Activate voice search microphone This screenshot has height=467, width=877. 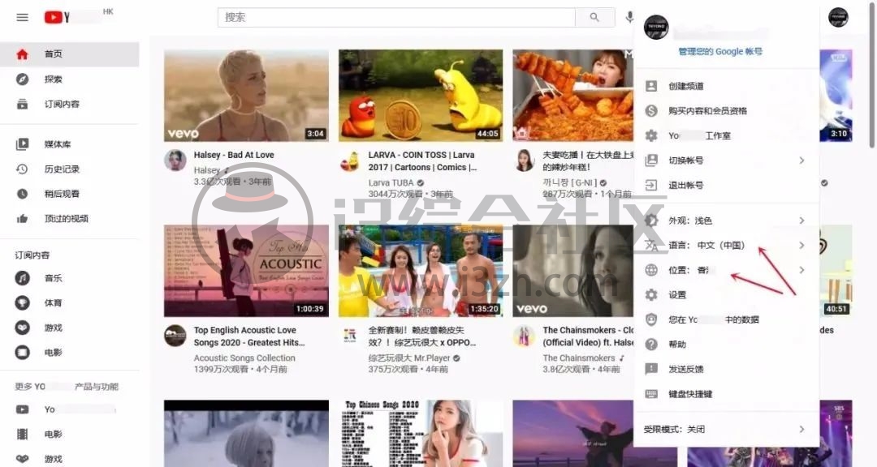(x=629, y=17)
